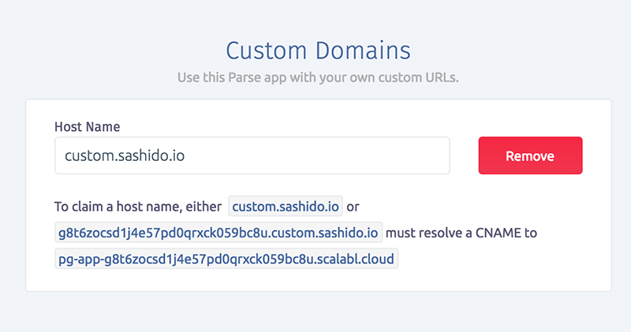Click the pg-app scalabl.cloud CNAME target chip

(x=226, y=259)
